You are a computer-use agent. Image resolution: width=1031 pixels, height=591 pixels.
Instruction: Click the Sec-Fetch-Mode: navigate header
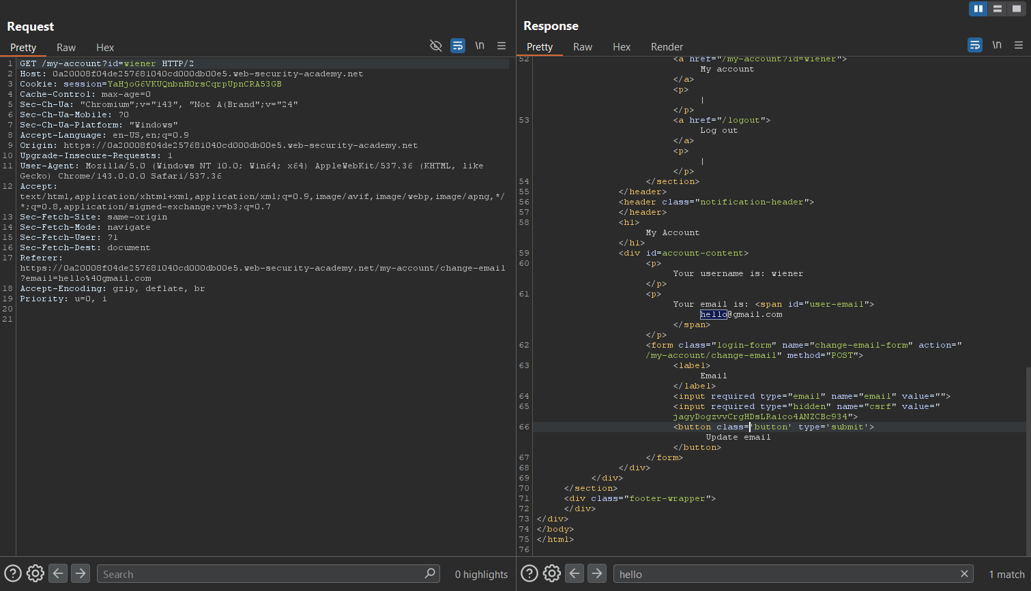(x=85, y=227)
